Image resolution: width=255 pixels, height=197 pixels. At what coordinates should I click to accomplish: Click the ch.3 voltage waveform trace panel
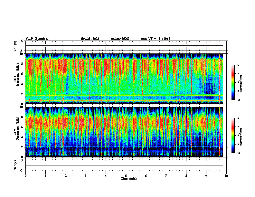coord(126,165)
